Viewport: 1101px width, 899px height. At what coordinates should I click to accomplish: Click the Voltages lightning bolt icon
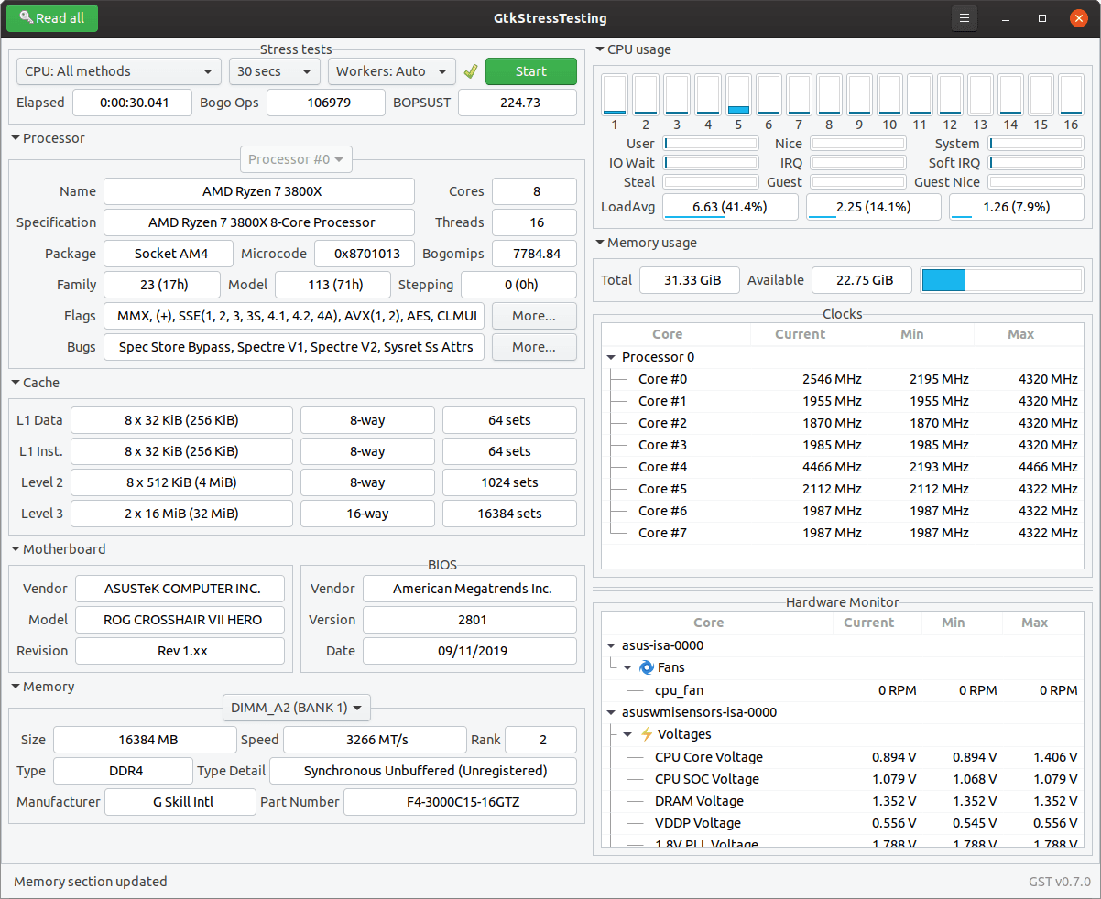(x=646, y=734)
